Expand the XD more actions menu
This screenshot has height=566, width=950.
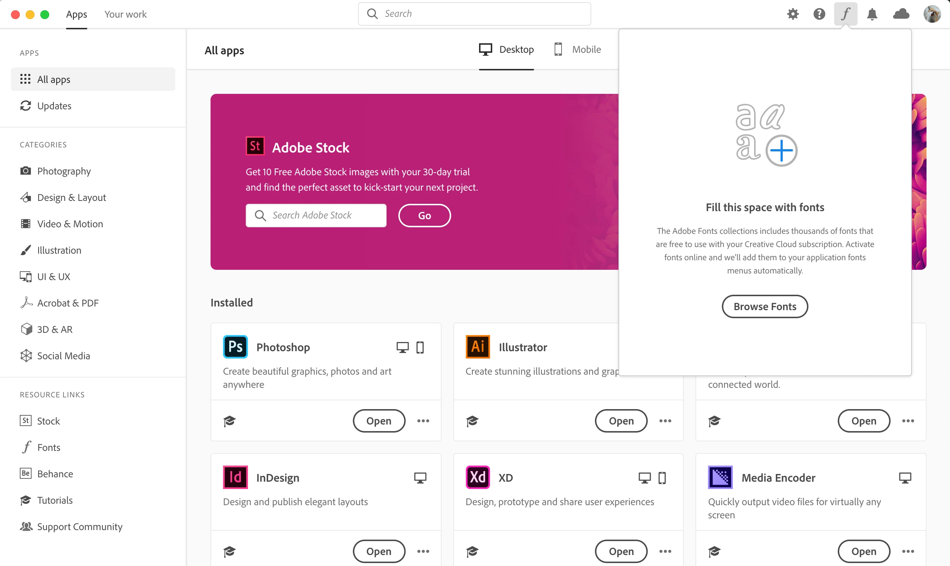tap(665, 551)
